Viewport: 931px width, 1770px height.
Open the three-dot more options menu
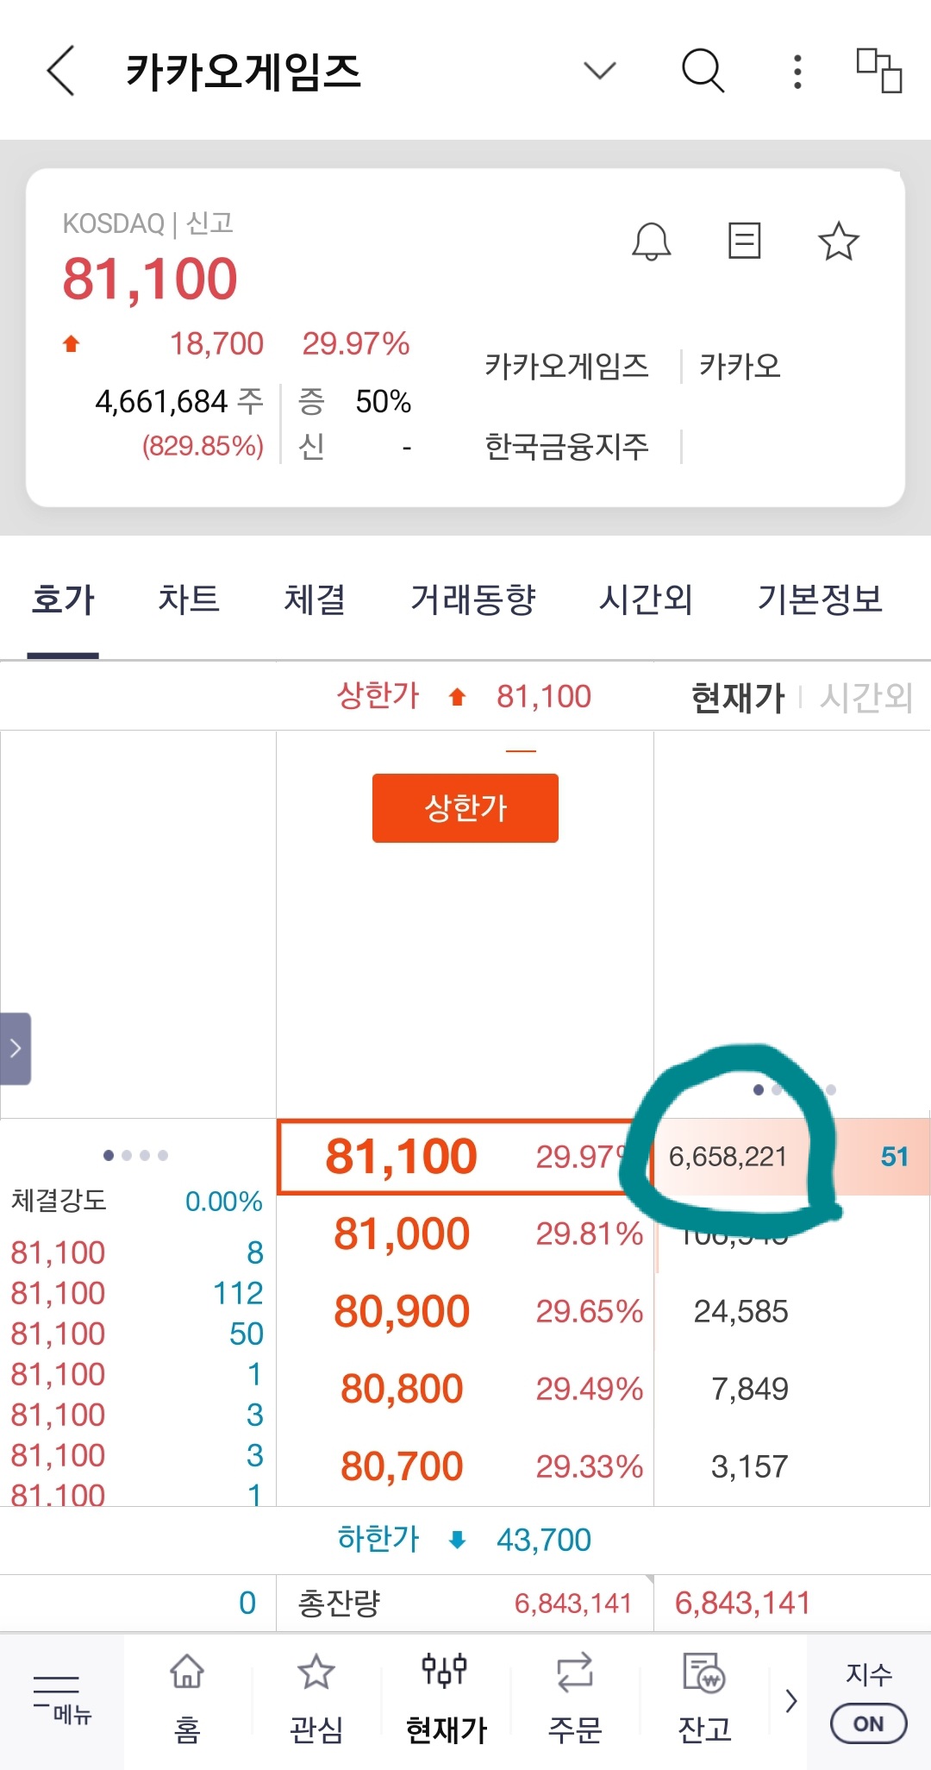coord(797,72)
